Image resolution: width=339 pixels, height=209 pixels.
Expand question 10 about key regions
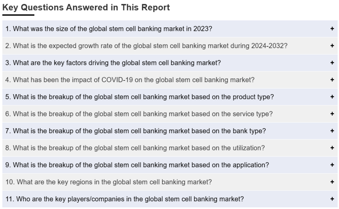[x=170, y=182]
